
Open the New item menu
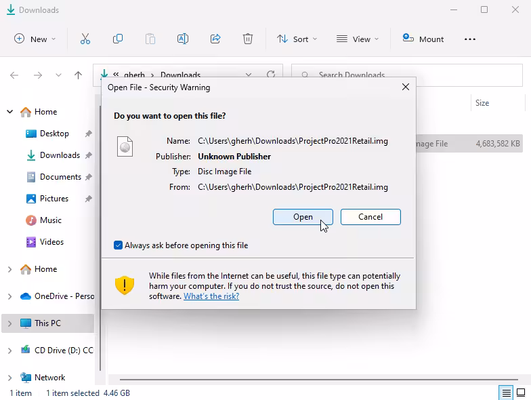[35, 39]
